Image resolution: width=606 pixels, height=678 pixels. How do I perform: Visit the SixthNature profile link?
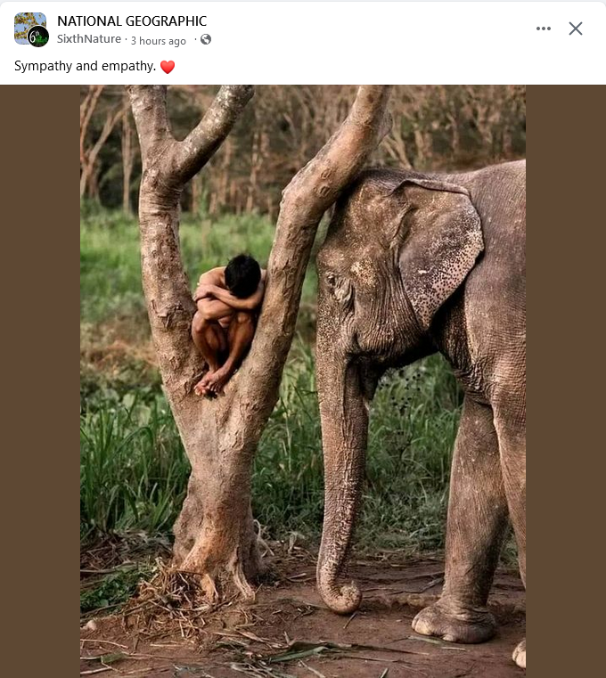tap(89, 40)
